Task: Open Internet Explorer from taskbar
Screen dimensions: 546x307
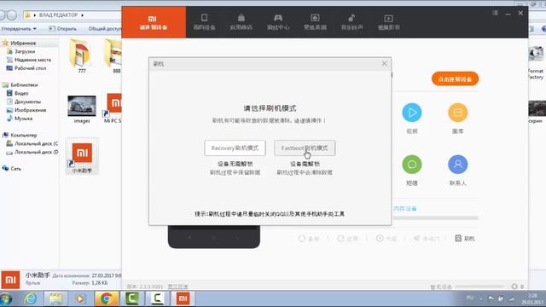Action: [31, 298]
